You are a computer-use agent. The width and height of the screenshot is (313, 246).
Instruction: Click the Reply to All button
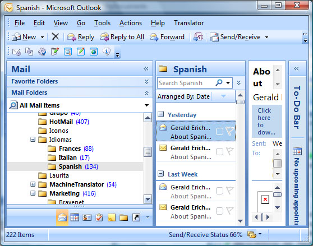point(122,37)
